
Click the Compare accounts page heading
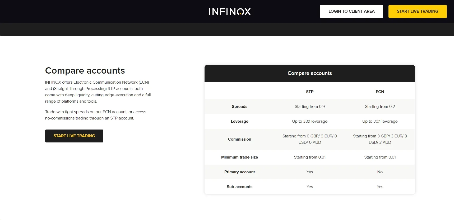tap(85, 71)
